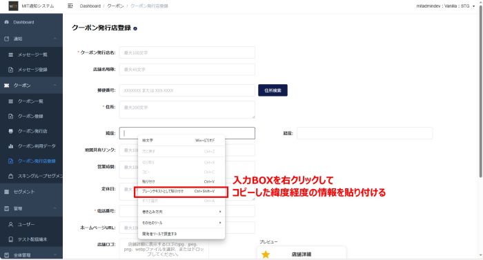The height and width of the screenshot is (260, 483).
Task: Open メッセージ登録 document icon in sidebar
Action: click(11, 70)
